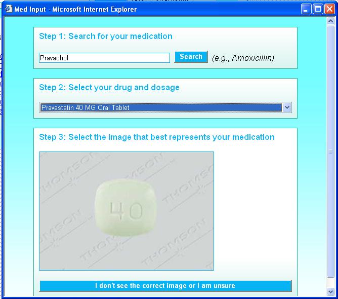Focus the medication search box containing Pravachol
The image size is (338, 299).
pos(104,58)
